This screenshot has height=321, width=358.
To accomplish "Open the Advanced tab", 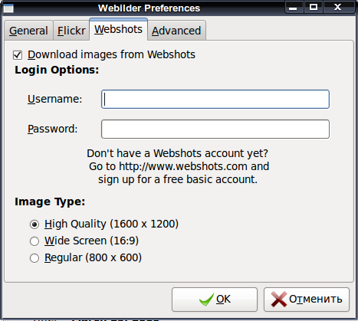I will pos(176,31).
